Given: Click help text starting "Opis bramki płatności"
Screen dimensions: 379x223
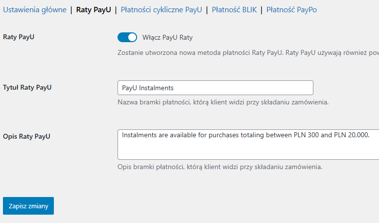Looking at the screenshot, I should point(220,167).
